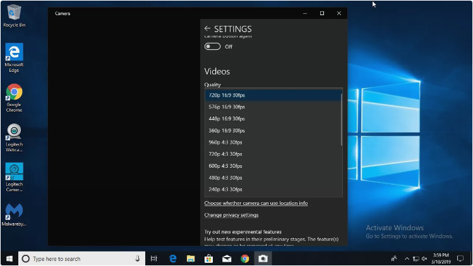473x266 pixels.
Task: Select 720p 16:9 30fps video quality
Action: click(273, 95)
